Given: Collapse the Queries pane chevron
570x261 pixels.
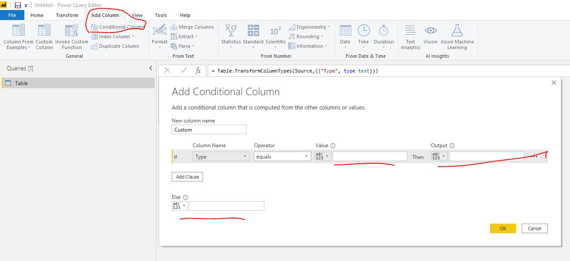Looking at the screenshot, I should click(150, 68).
